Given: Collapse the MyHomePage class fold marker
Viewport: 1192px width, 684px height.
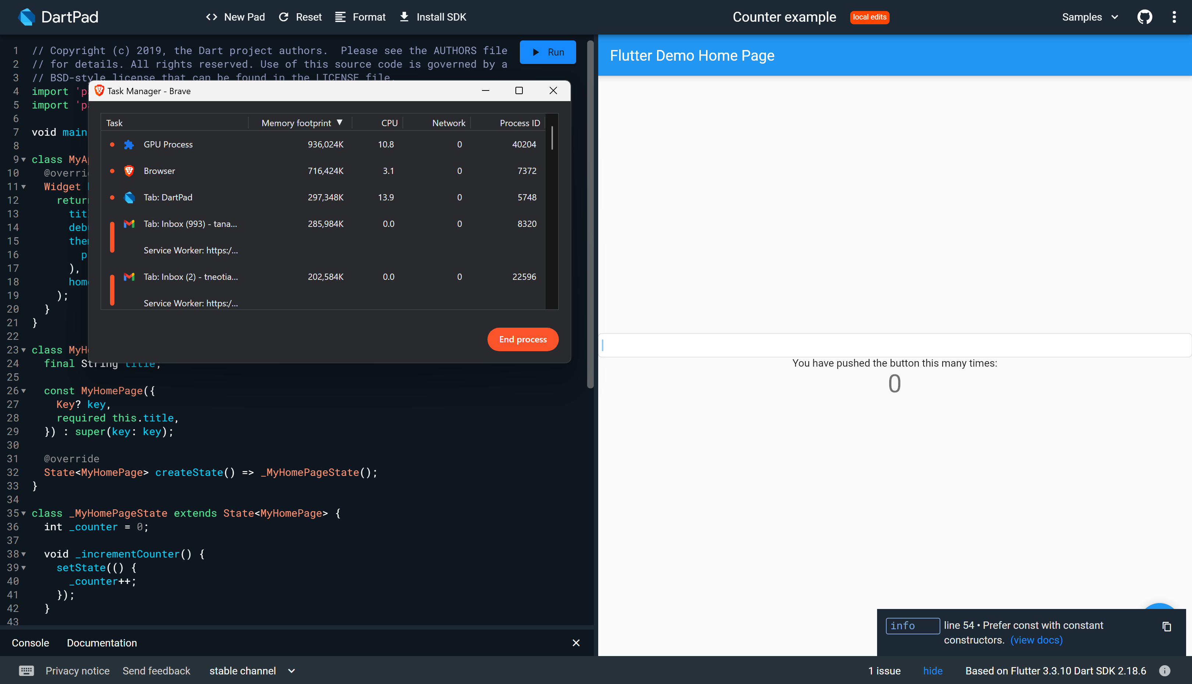Looking at the screenshot, I should 23,350.
